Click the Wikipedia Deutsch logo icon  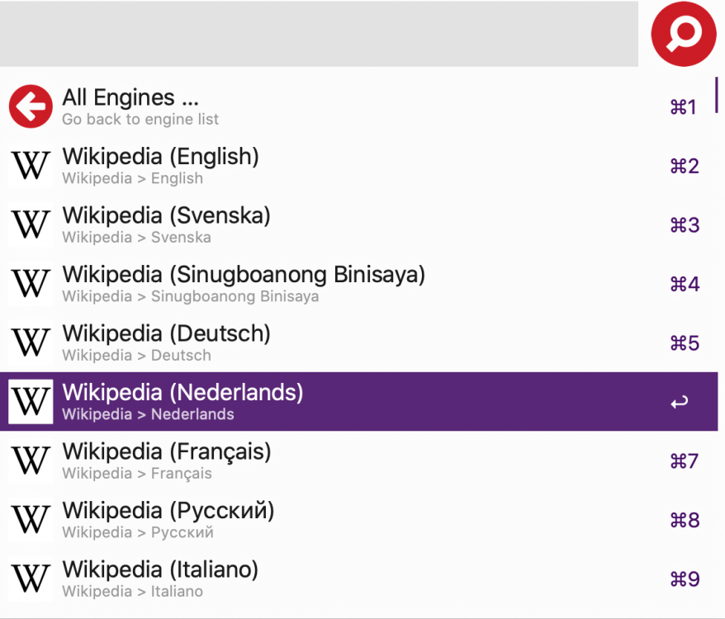(x=31, y=343)
